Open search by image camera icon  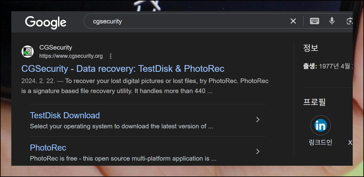click(x=349, y=21)
